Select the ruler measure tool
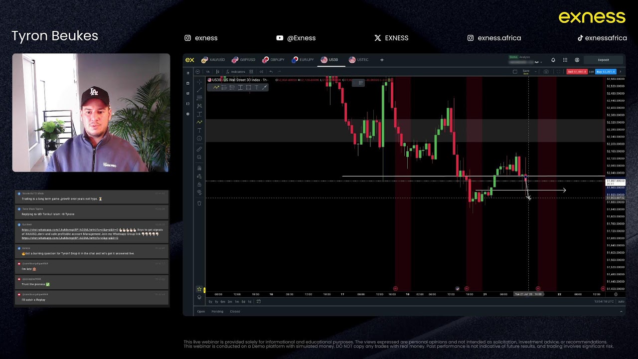 tap(199, 149)
